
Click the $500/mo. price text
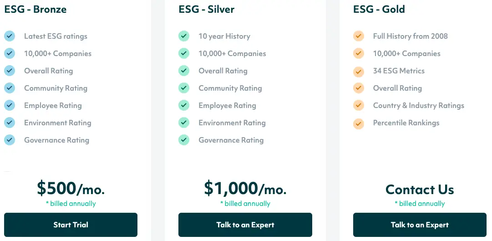(x=71, y=188)
